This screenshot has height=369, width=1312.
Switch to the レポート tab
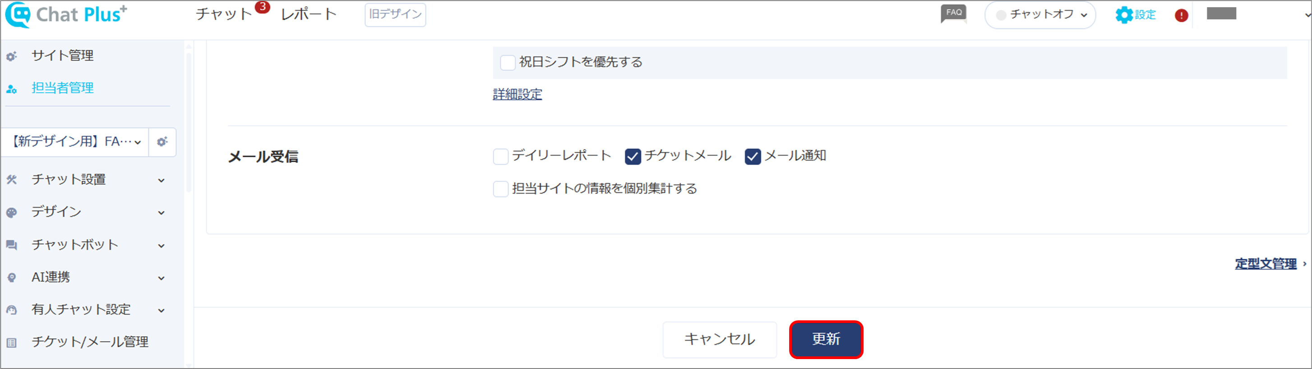pos(309,14)
